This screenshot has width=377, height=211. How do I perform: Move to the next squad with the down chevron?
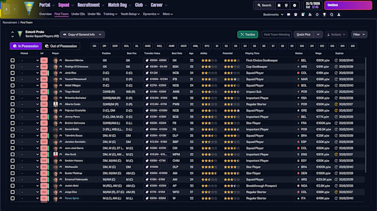(12, 36)
